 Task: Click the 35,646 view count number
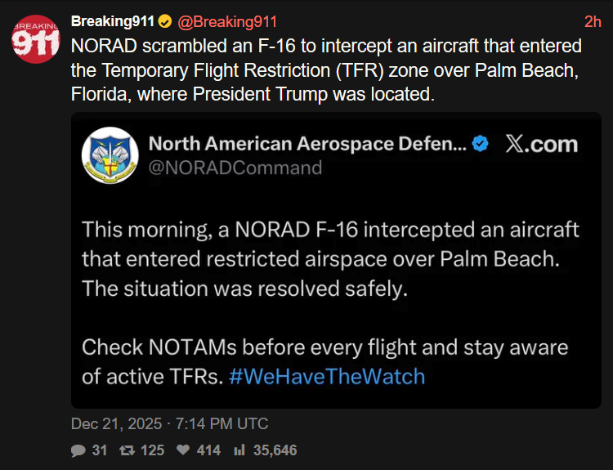coord(275,450)
